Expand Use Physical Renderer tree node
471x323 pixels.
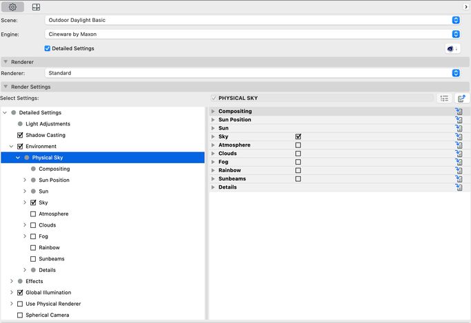pyautogui.click(x=12, y=304)
